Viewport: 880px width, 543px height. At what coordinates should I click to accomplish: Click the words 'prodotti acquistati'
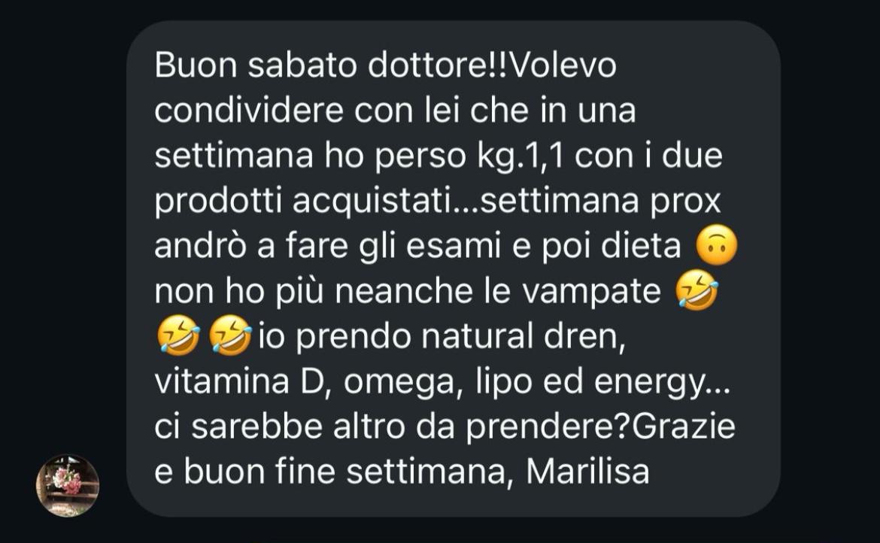pyautogui.click(x=304, y=202)
